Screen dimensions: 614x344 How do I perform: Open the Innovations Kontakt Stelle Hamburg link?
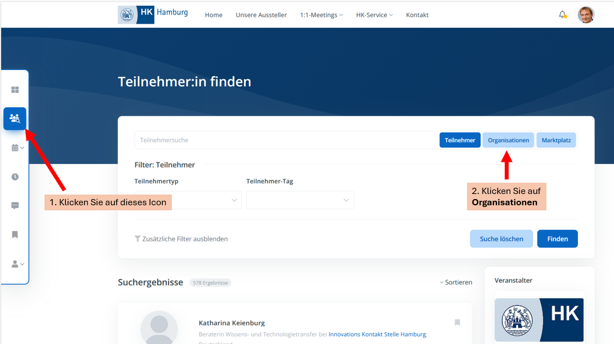(377, 334)
